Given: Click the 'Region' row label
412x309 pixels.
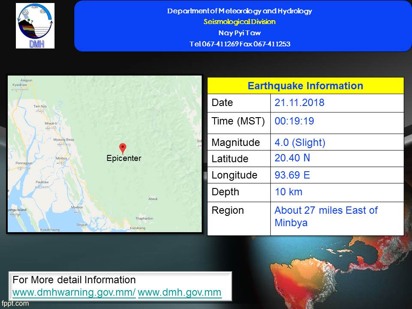Looking at the screenshot, I should [228, 210].
